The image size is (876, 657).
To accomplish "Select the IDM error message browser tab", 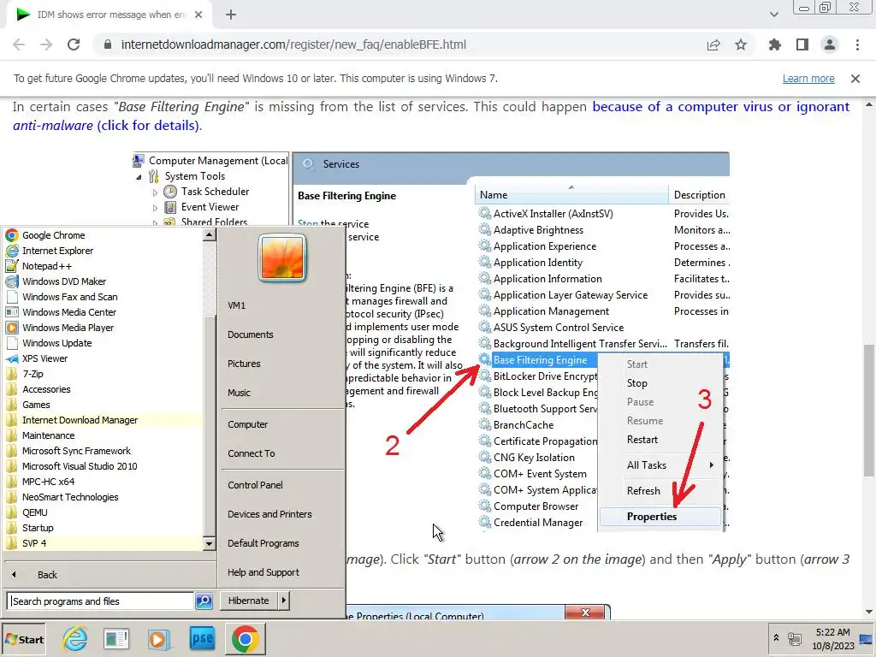I will (x=109, y=15).
